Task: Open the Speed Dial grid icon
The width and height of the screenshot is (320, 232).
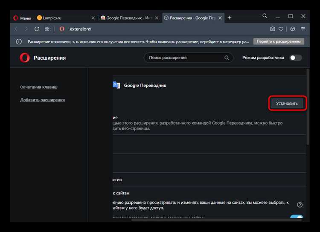Action: tap(47, 29)
